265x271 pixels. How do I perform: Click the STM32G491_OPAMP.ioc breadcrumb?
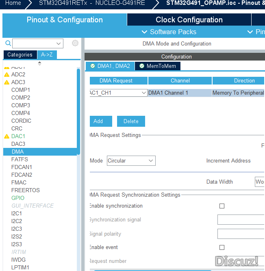point(215,3)
